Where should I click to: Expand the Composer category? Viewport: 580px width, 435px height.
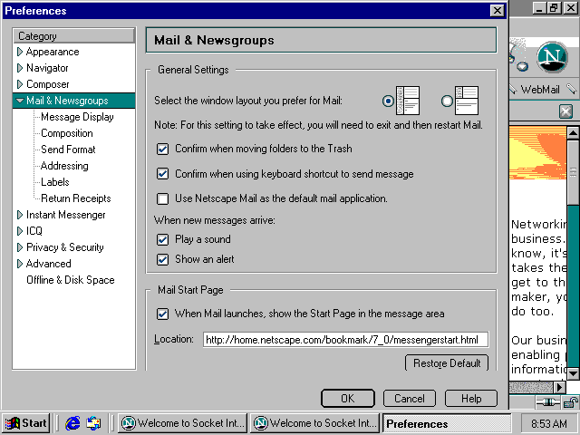(x=20, y=84)
